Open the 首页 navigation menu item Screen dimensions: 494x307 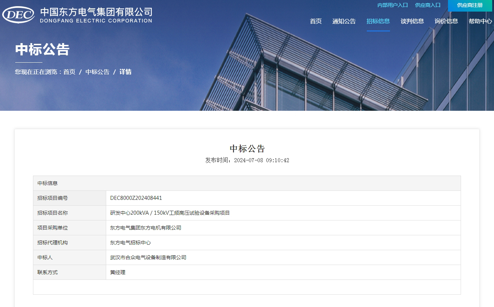click(x=315, y=21)
